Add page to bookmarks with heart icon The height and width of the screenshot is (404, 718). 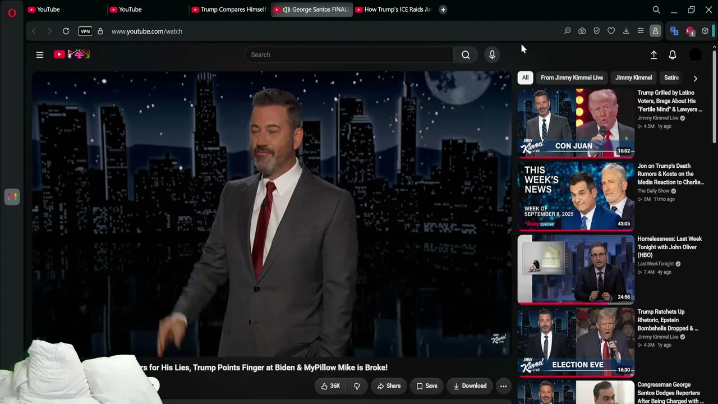click(x=611, y=31)
